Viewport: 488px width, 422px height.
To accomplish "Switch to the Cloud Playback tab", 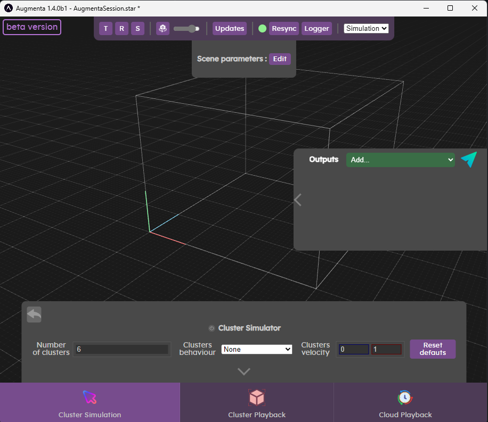I will point(411,402).
